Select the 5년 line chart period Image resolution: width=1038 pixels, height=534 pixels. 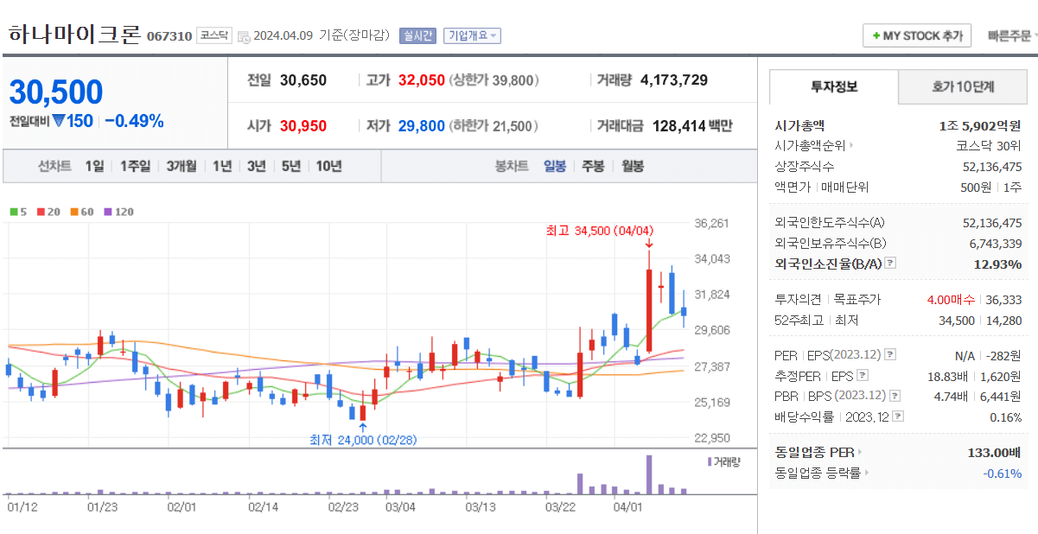click(x=290, y=166)
